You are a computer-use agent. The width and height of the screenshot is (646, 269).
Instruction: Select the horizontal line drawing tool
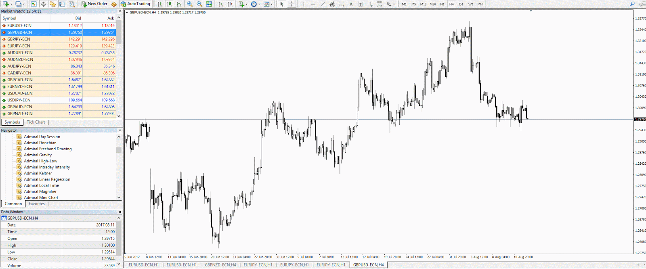pyautogui.click(x=313, y=4)
